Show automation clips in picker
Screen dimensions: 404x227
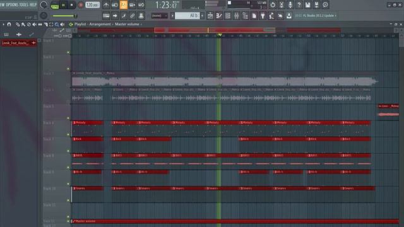(x=32, y=35)
